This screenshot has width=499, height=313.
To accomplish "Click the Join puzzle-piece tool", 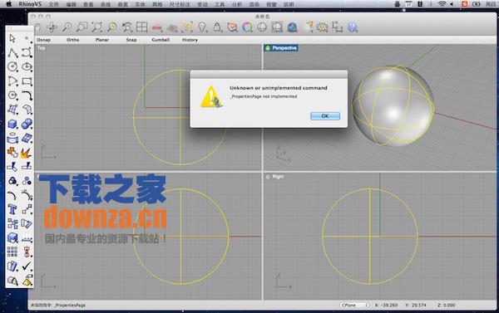I will (x=12, y=153).
